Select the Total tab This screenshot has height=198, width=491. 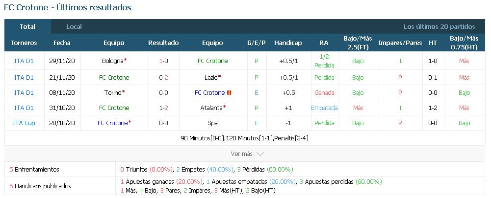click(x=27, y=27)
